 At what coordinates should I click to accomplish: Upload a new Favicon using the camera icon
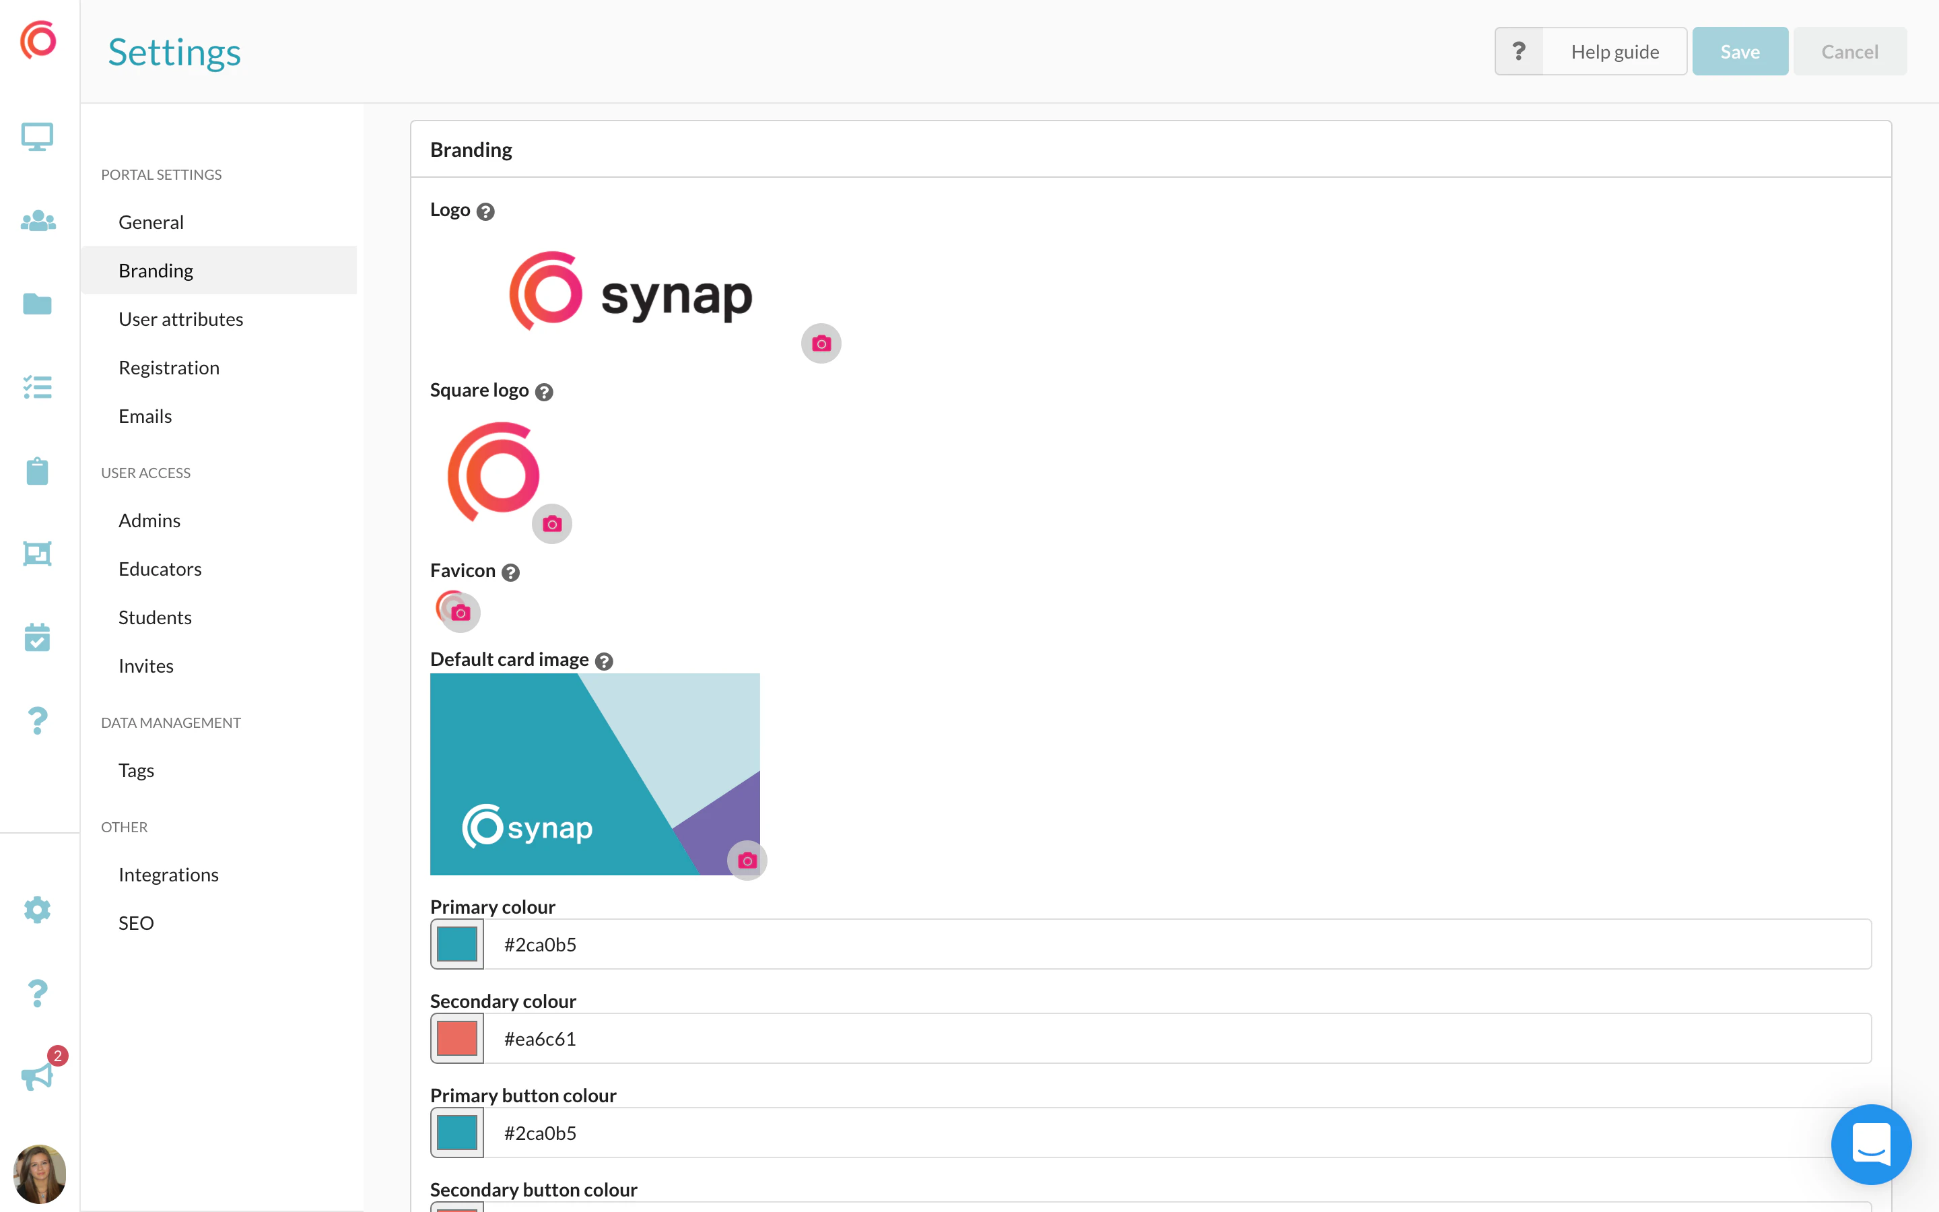(459, 613)
